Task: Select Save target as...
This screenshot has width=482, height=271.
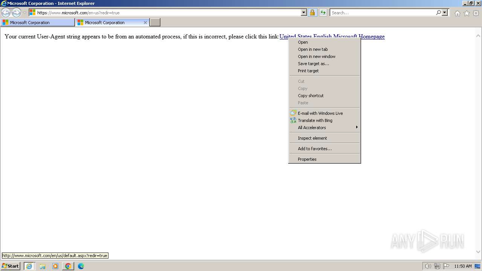Action: pos(324,64)
